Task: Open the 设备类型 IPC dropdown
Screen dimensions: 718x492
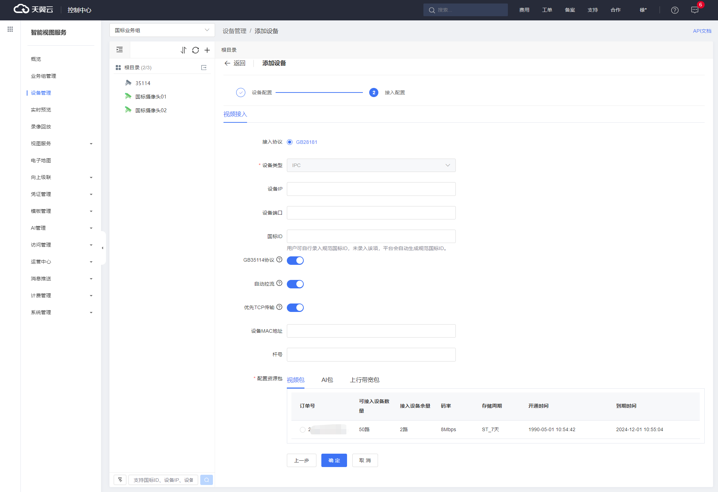Action: pos(371,165)
